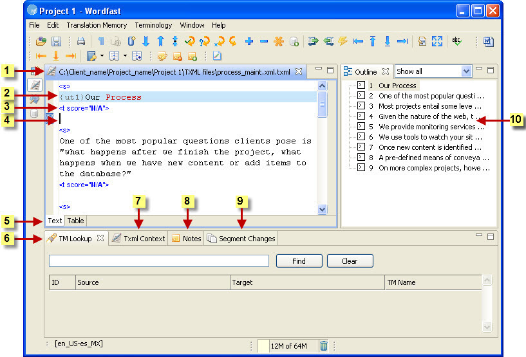Screen dimensions: 526x357
Task: Click the blue minus icon in toolbar
Action: tap(264, 41)
